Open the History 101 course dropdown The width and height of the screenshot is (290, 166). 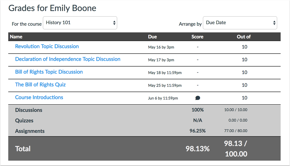pos(80,23)
